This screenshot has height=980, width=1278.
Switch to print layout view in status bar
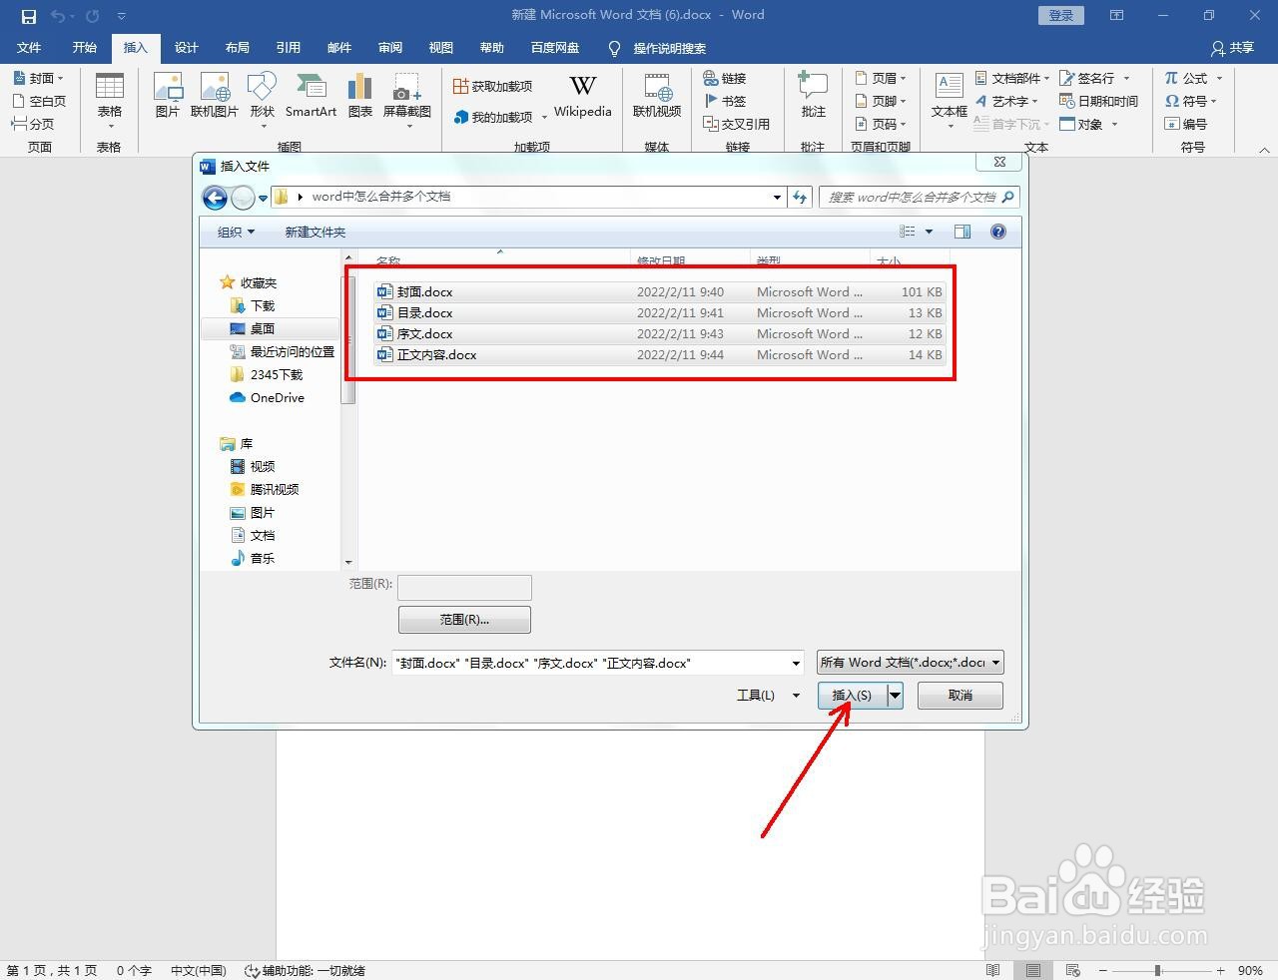pyautogui.click(x=1033, y=970)
